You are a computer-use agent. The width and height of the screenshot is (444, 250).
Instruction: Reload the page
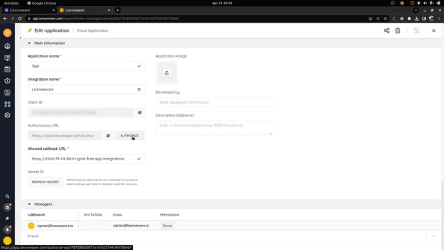coord(20,19)
